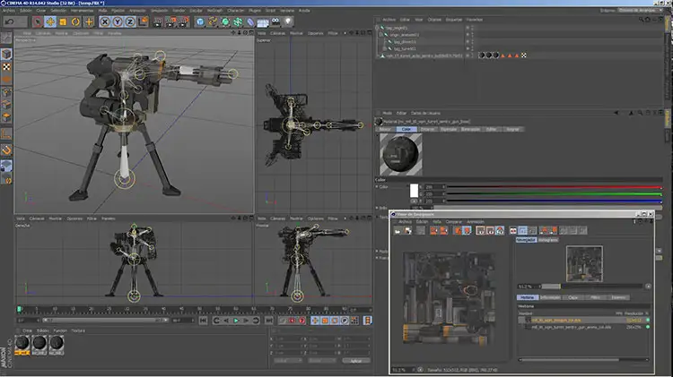The image size is (673, 377).
Task: Open the floor environment icon
Action: 263,21
